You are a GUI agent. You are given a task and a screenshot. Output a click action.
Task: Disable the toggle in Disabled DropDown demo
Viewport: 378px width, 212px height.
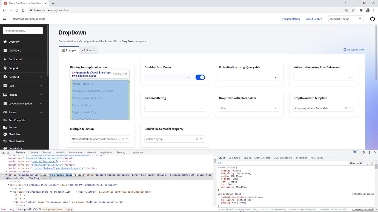coord(200,77)
